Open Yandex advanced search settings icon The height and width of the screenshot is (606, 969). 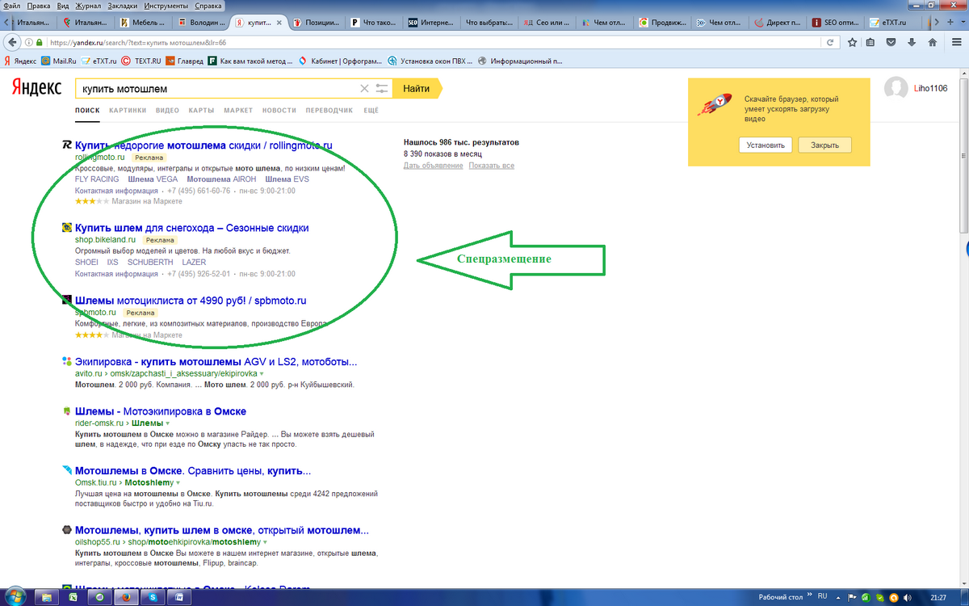(x=382, y=89)
